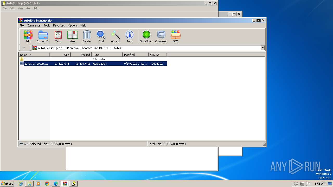Click the Add toolbar icon in WinRAR

pos(28,36)
